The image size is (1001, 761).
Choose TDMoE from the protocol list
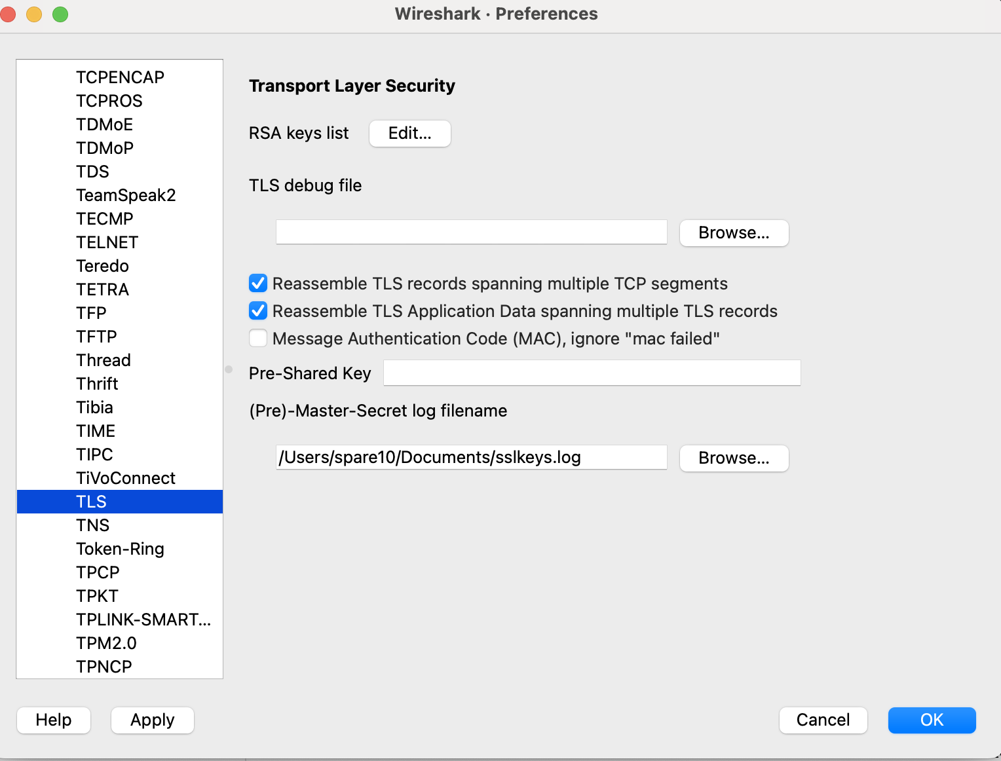(120, 124)
